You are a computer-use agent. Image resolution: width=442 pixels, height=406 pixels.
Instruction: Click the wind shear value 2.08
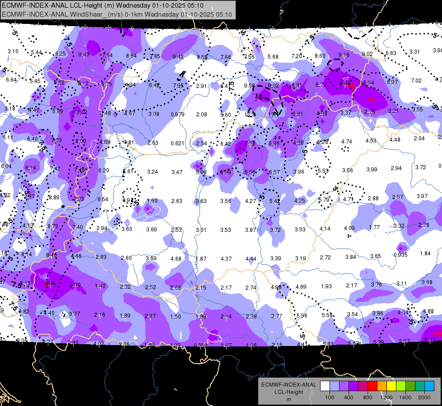[201, 115]
